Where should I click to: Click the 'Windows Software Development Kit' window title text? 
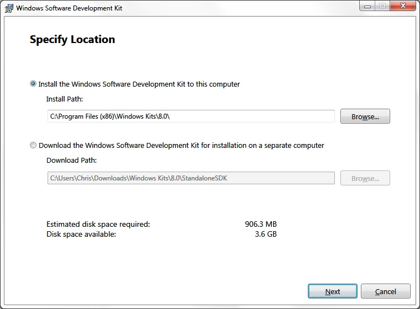point(69,8)
